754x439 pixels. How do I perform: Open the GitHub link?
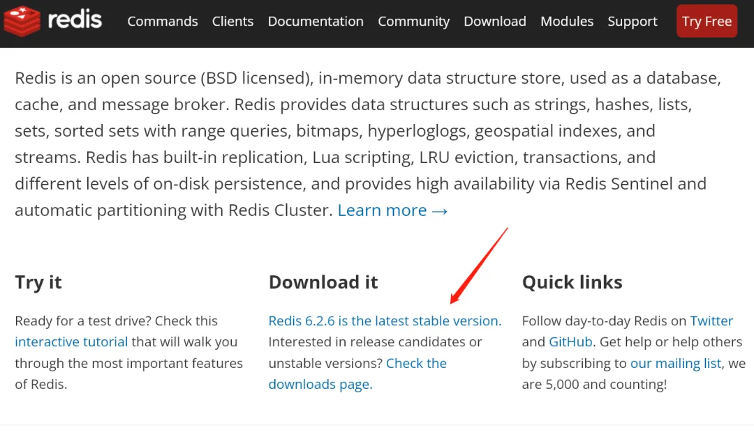pyautogui.click(x=571, y=342)
